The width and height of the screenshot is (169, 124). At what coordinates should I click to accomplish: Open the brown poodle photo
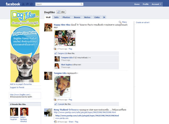click(62, 86)
